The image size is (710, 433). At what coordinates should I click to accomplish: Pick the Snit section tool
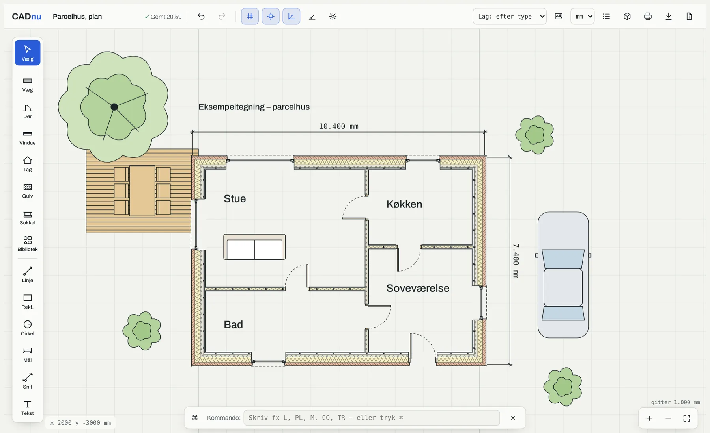[28, 381]
